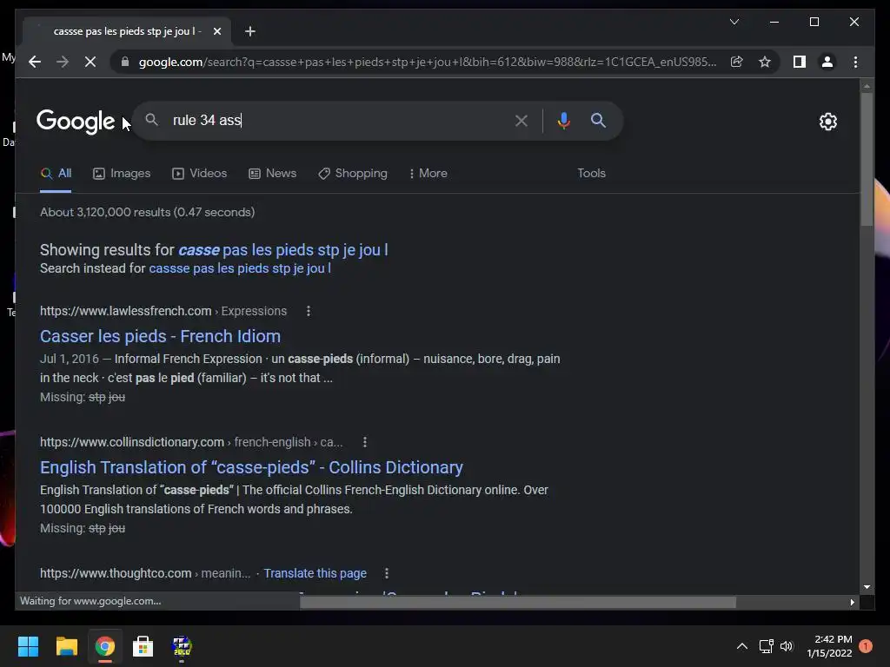Clear the search box with the X
890x667 pixels.
point(521,120)
